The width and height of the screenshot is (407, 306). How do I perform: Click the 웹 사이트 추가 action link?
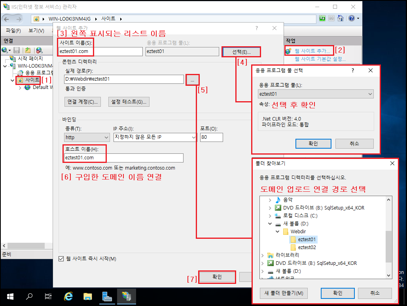pyautogui.click(x=312, y=51)
